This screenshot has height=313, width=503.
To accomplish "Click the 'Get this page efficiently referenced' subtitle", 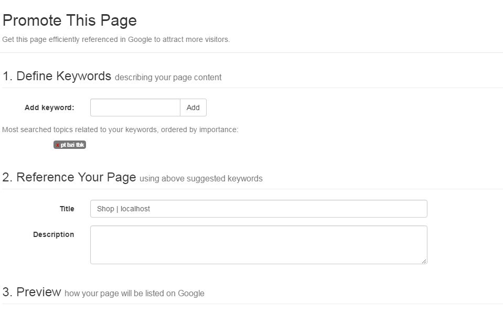I will coord(116,39).
